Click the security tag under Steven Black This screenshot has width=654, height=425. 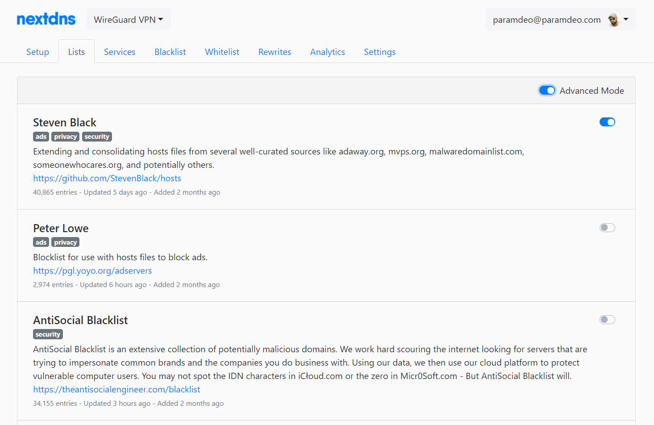pyautogui.click(x=97, y=137)
